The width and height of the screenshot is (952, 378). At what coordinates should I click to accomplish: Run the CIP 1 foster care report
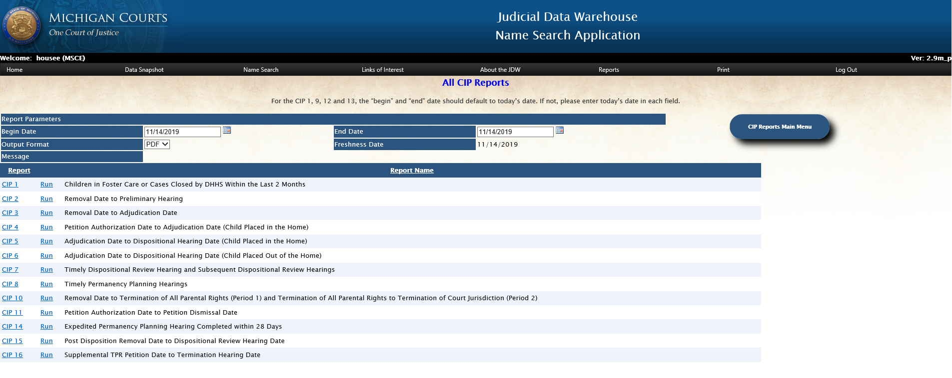click(46, 185)
